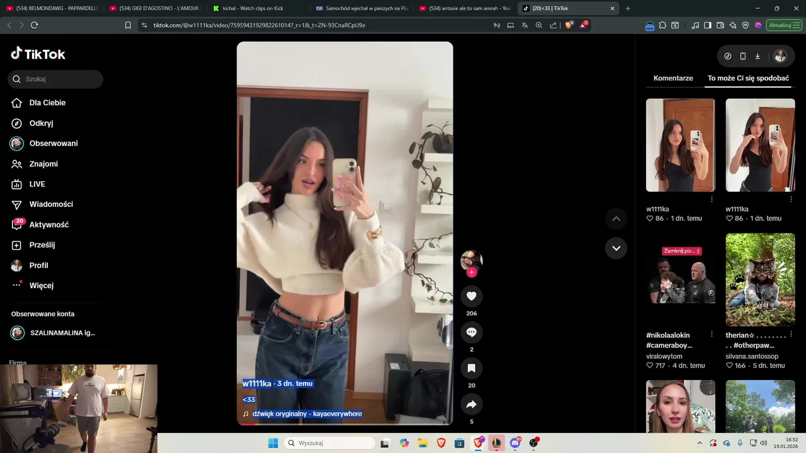Show hidden system tray icons

pyautogui.click(x=699, y=443)
